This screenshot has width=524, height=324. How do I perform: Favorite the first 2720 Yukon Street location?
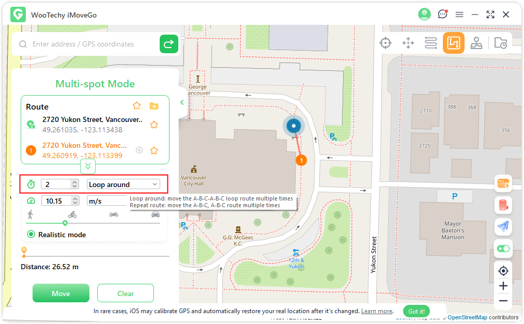[x=153, y=125]
